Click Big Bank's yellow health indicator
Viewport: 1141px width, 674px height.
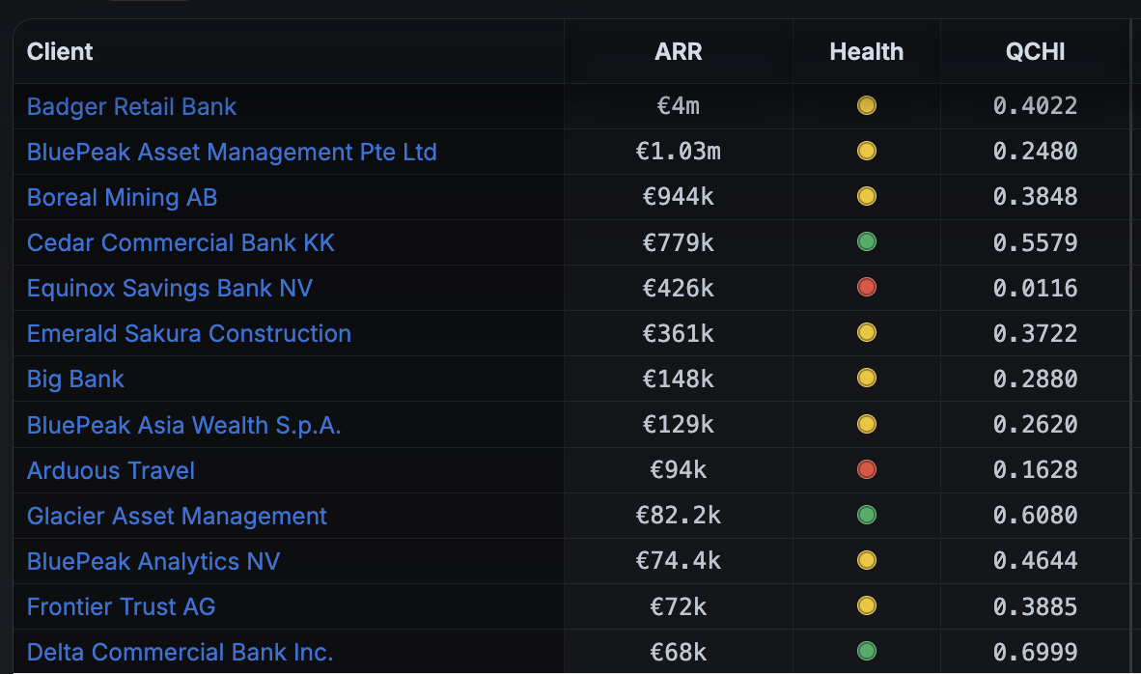coord(867,378)
